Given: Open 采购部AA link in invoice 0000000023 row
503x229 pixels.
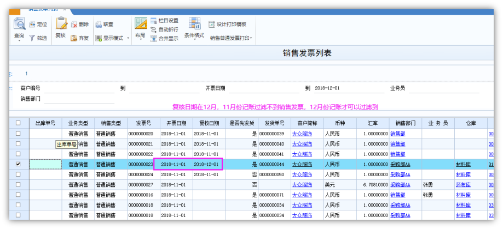Looking at the screenshot, I should point(400,164).
